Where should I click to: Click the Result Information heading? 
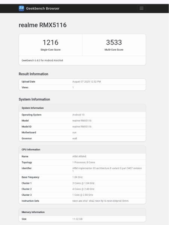(x=33, y=74)
